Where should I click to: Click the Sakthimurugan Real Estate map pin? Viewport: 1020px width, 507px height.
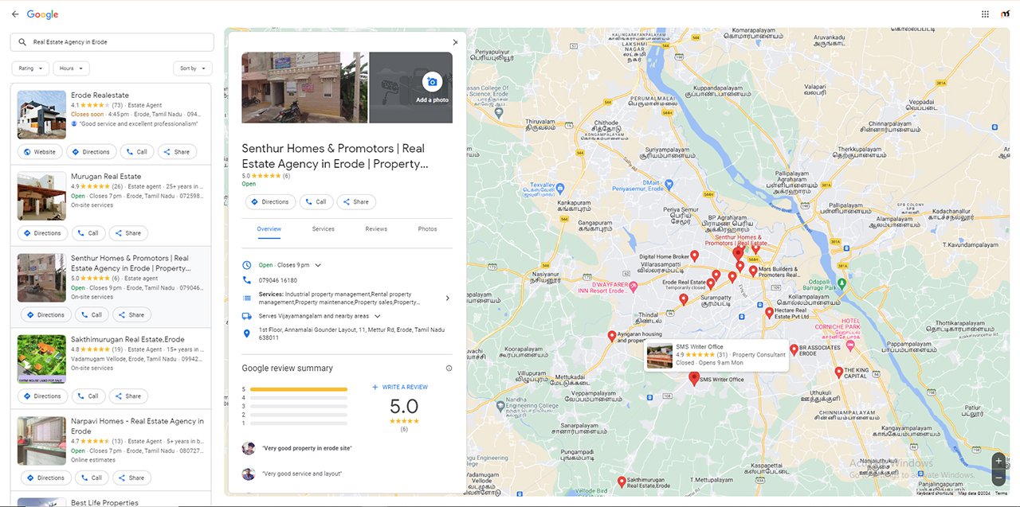(622, 482)
